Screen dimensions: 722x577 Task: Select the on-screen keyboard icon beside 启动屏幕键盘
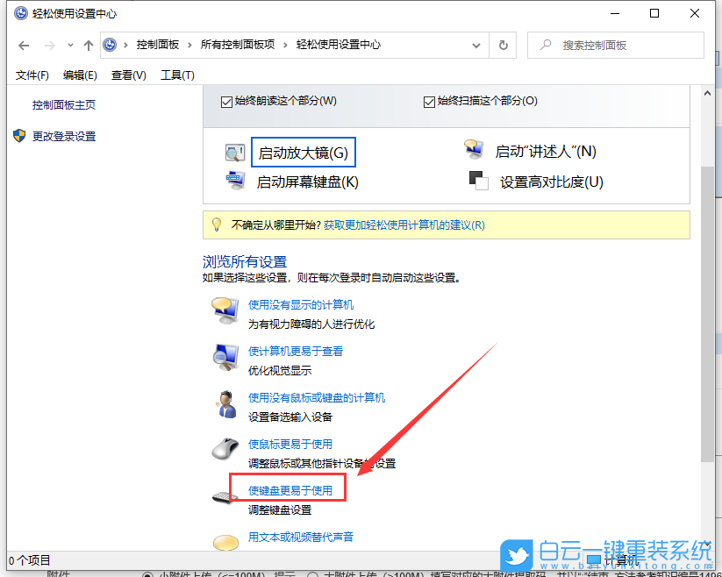pyautogui.click(x=235, y=181)
